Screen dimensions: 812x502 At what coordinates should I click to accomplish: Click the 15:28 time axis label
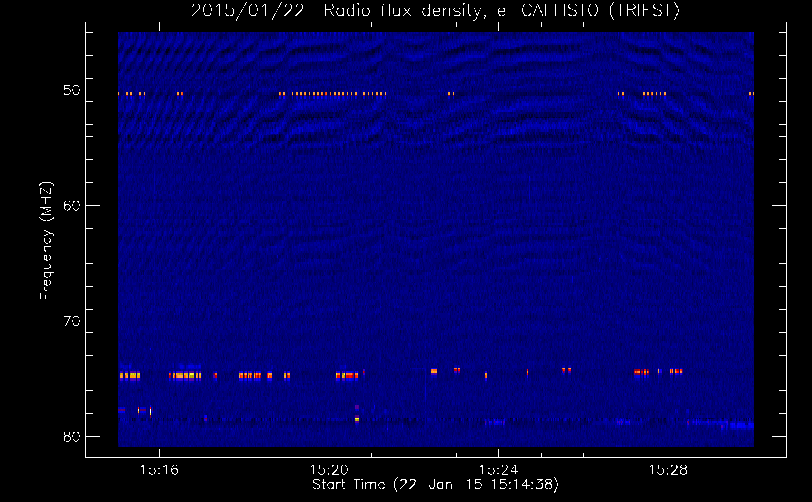tap(668, 470)
